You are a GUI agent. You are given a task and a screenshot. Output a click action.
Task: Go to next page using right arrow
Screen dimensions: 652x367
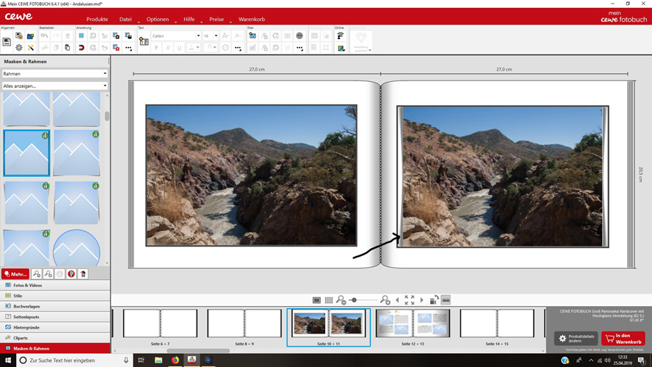421,300
